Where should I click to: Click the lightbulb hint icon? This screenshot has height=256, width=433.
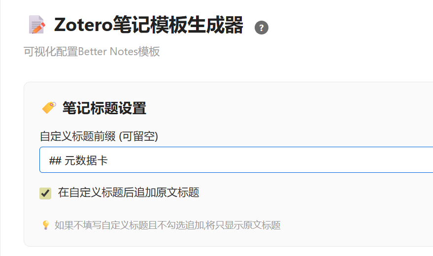(45, 225)
